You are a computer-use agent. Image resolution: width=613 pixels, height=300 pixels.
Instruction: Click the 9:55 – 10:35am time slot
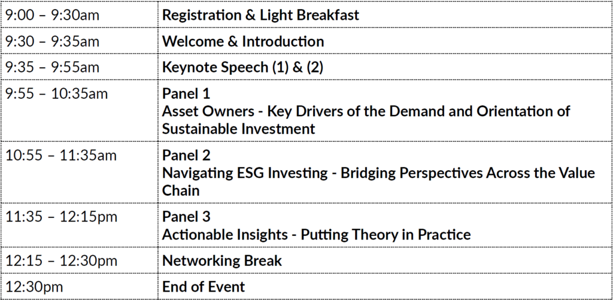(56, 94)
